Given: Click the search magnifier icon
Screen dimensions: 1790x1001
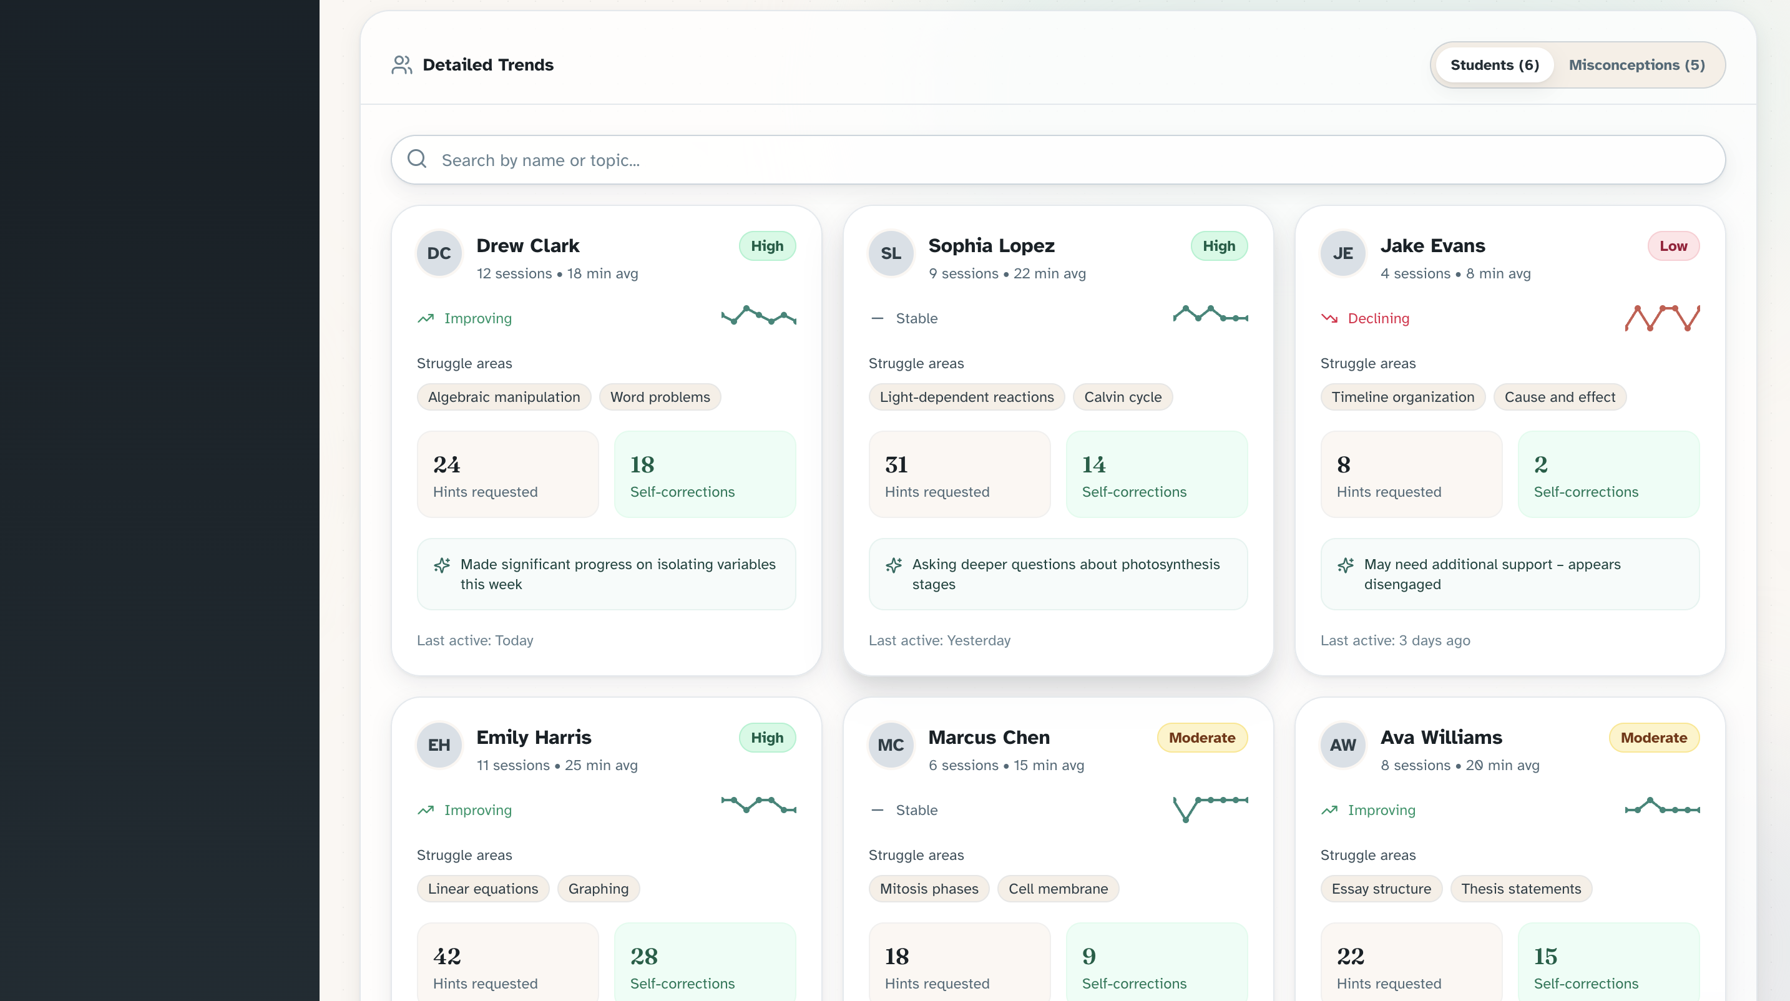Looking at the screenshot, I should pos(417,159).
